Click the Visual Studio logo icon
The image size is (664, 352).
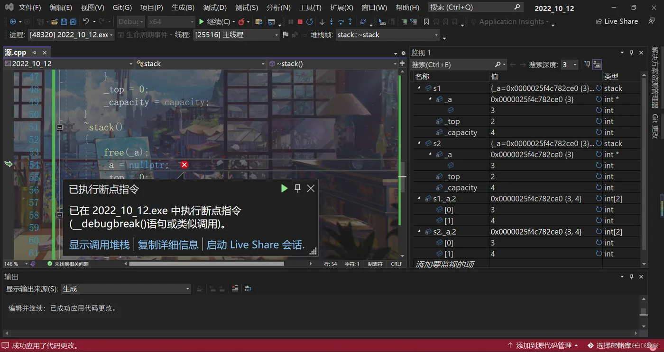pyautogui.click(x=9, y=8)
